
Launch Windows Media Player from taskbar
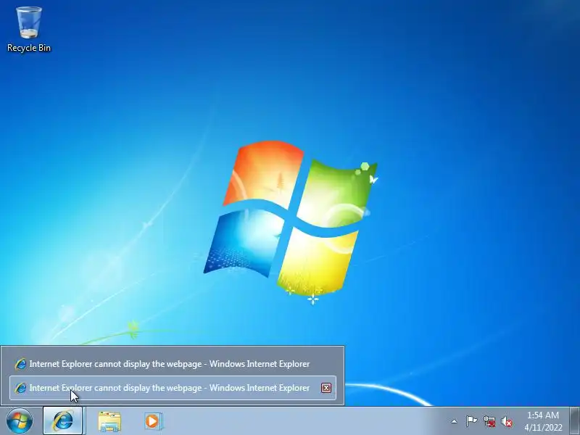click(153, 421)
